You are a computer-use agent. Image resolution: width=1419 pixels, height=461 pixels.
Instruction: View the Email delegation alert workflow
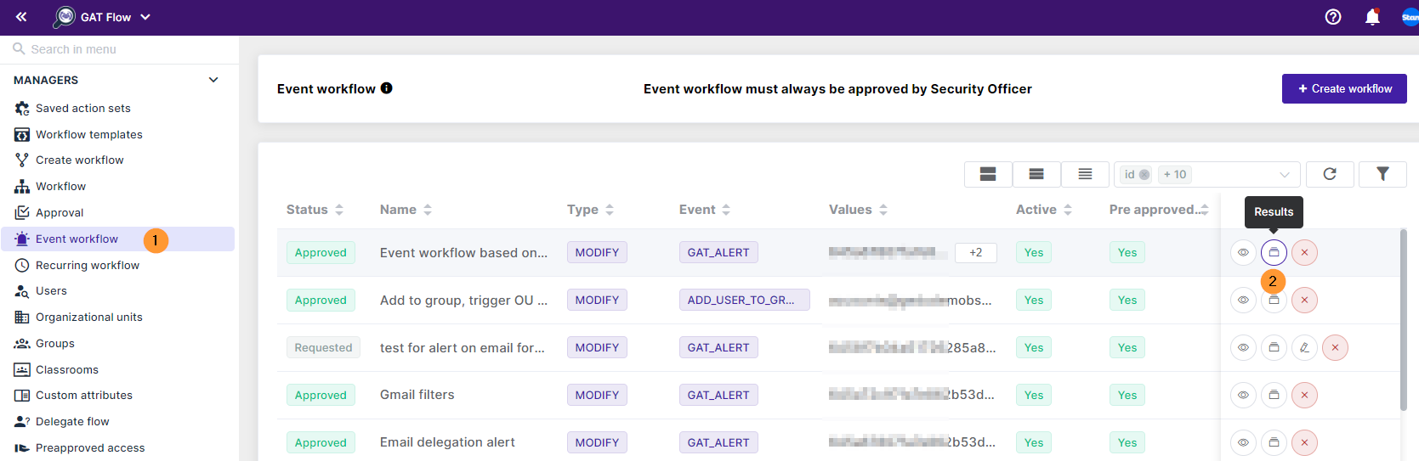pos(1243,442)
